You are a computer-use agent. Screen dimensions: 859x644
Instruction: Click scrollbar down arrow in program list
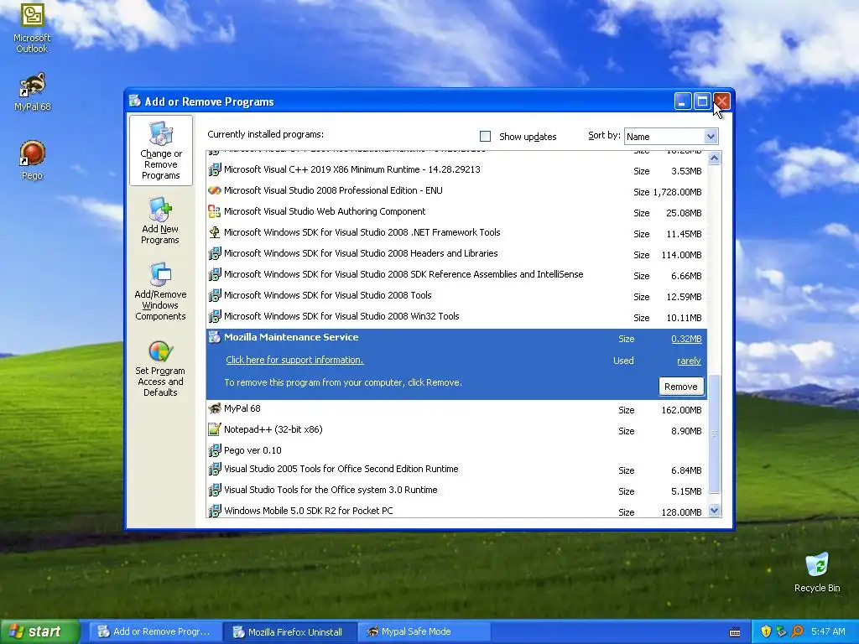coord(715,511)
